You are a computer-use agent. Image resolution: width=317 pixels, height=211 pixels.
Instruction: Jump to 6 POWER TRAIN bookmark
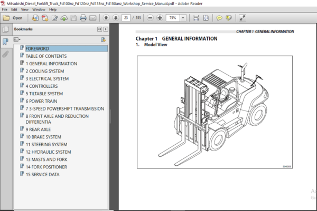pyautogui.click(x=41, y=101)
